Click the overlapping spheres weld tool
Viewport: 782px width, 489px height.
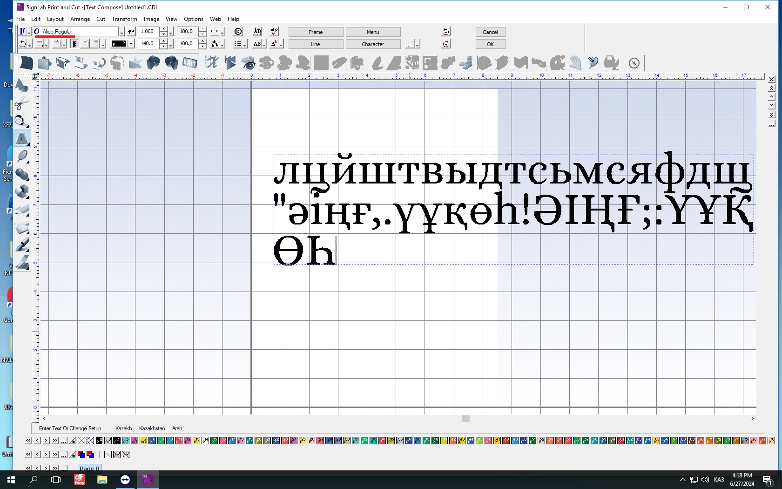point(21,174)
